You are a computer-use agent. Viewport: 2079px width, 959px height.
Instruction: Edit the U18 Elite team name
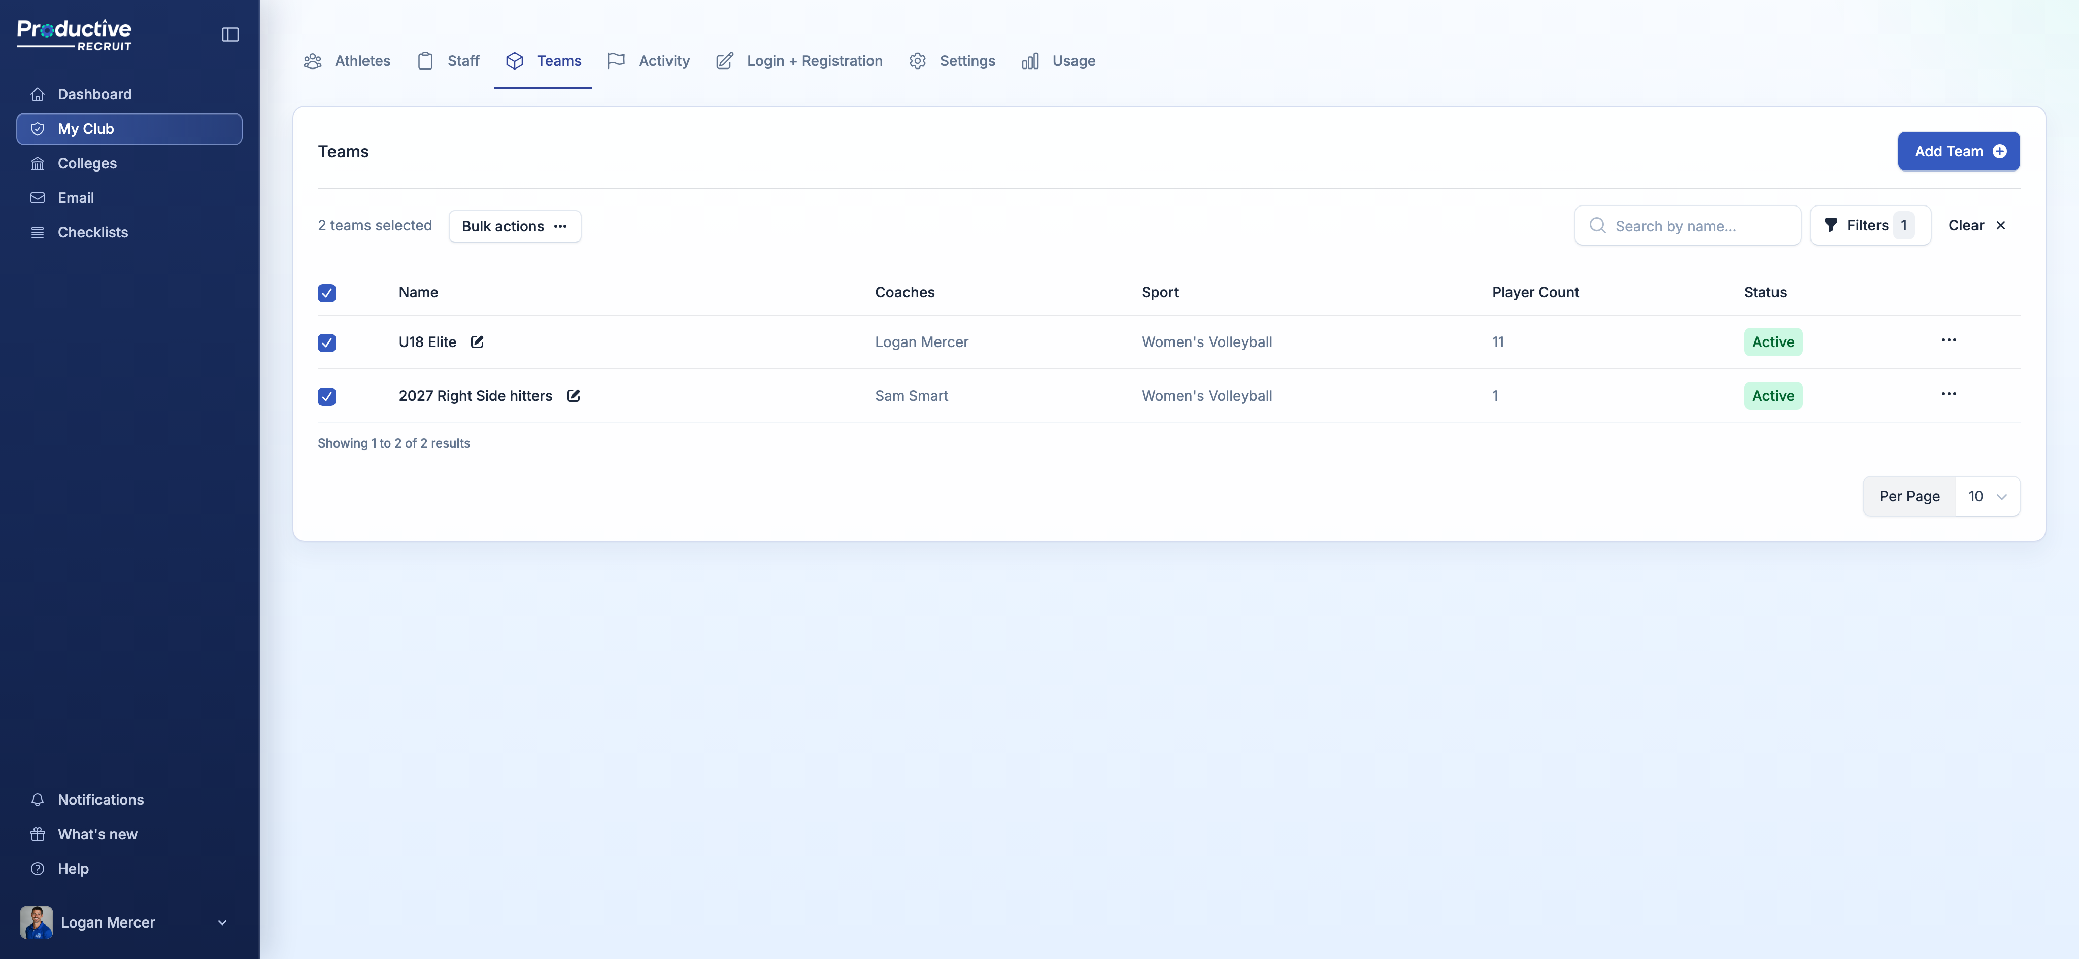pos(477,342)
